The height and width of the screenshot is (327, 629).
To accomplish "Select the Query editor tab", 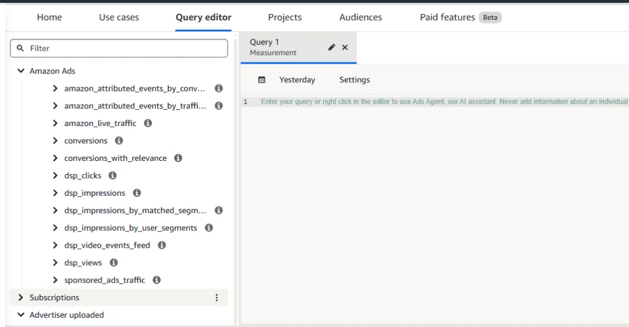I will point(203,17).
